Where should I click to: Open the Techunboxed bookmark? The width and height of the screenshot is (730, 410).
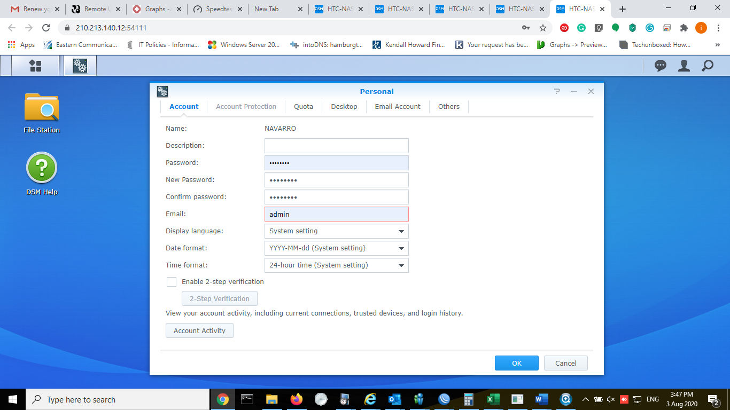(655, 45)
